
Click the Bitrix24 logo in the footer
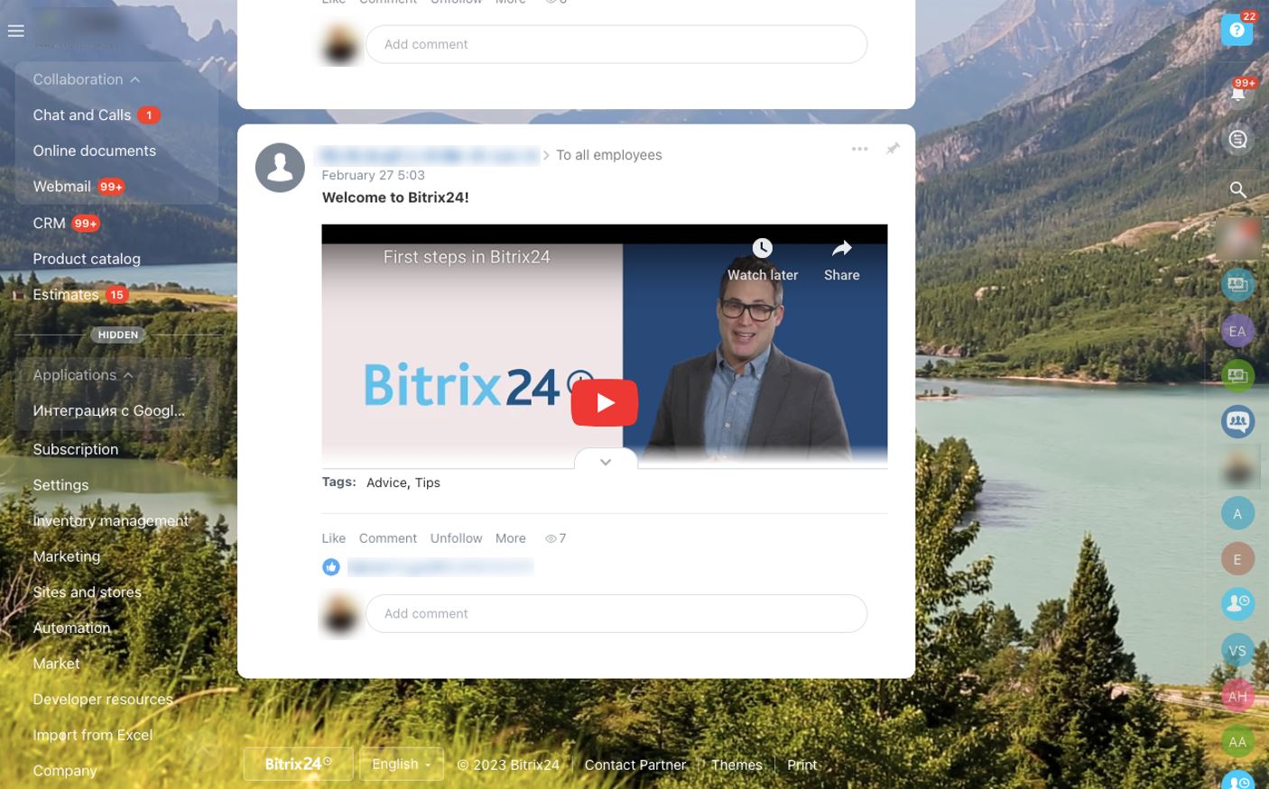point(298,763)
